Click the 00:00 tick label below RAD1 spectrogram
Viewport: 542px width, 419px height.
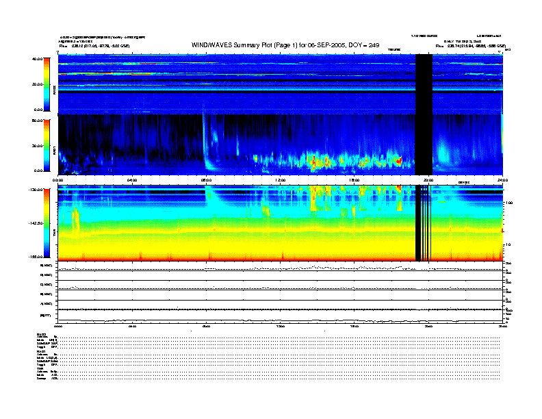pyautogui.click(x=57, y=180)
